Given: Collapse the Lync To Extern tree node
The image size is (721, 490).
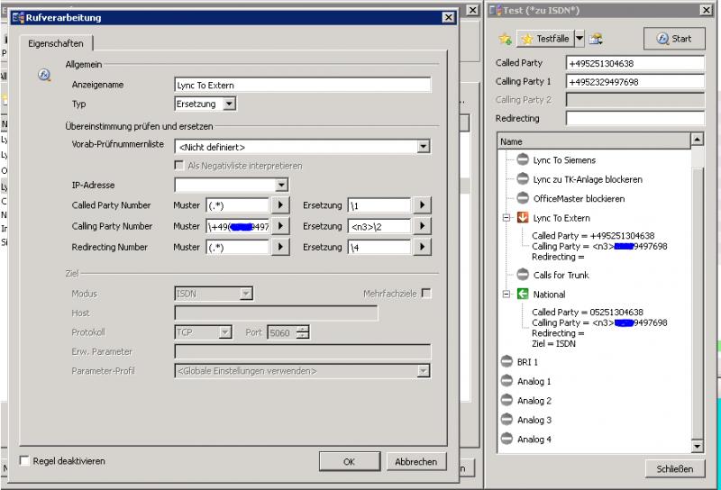Looking at the screenshot, I should (x=508, y=218).
